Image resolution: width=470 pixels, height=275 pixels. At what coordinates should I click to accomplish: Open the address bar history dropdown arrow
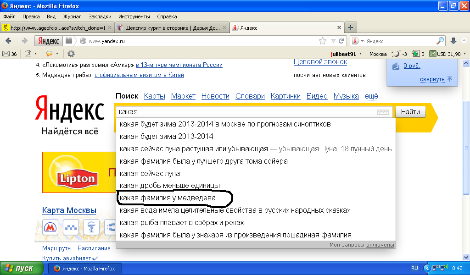[x=333, y=41]
